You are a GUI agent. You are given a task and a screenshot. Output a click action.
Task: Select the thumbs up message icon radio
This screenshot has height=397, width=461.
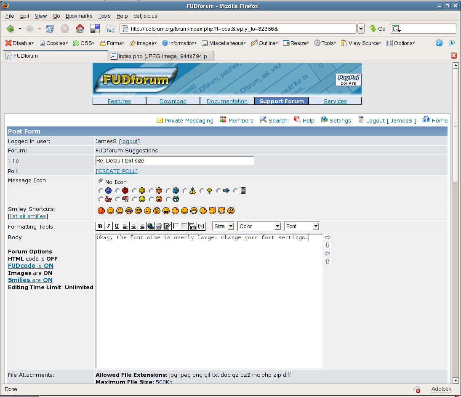pos(101,200)
